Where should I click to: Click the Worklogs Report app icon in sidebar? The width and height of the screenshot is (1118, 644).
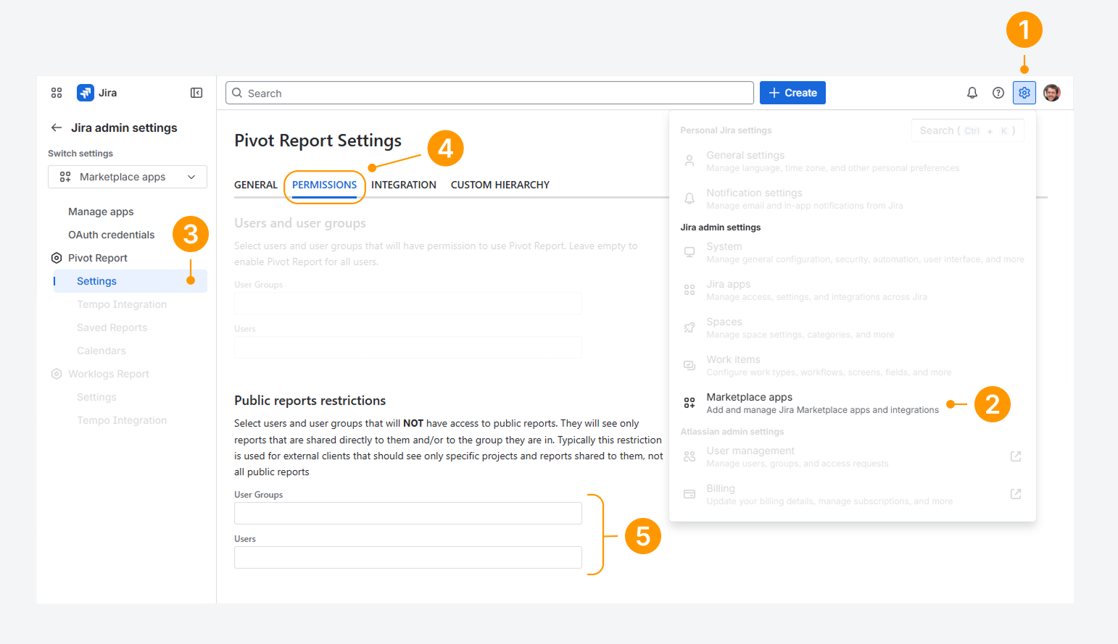coord(57,374)
